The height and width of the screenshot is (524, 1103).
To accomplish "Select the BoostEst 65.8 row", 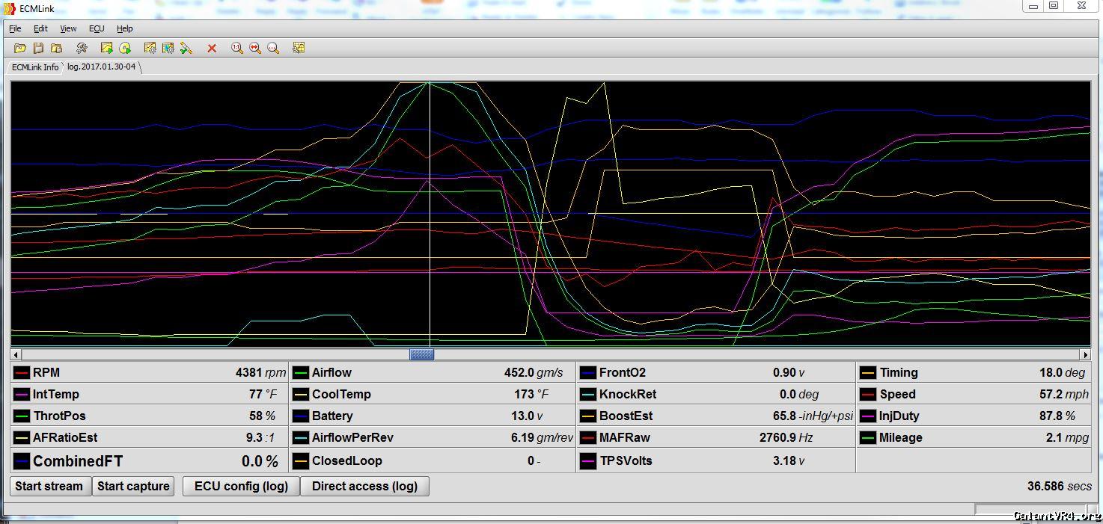I will (x=715, y=416).
